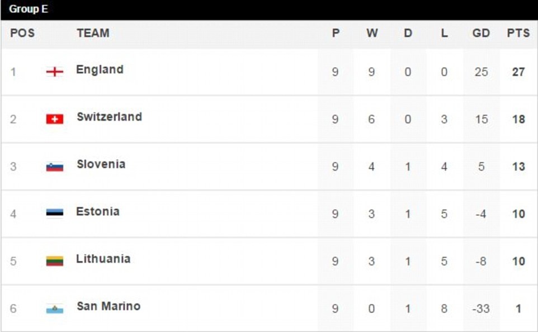Image resolution: width=538 pixels, height=332 pixels.
Task: Click the England flag icon
Action: point(54,72)
